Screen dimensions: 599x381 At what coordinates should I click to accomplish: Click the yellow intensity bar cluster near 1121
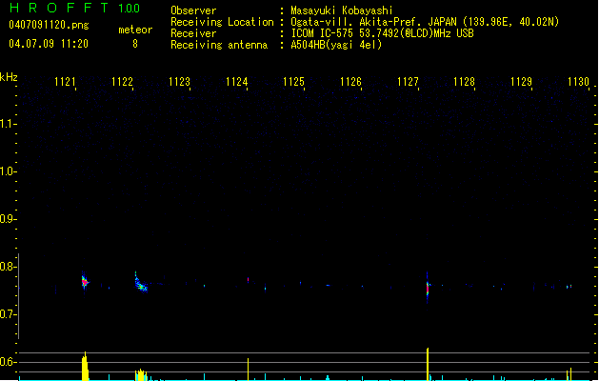[85, 367]
